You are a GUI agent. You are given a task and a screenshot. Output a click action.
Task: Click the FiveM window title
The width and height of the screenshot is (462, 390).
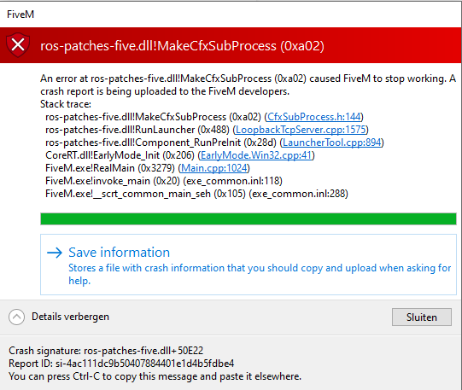[x=20, y=15]
